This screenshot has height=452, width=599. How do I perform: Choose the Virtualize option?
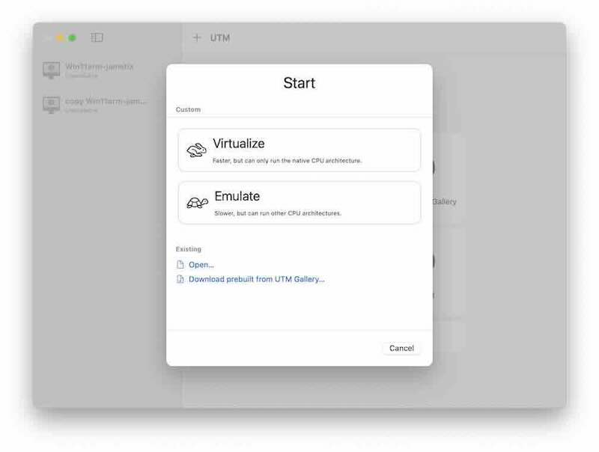(x=299, y=150)
